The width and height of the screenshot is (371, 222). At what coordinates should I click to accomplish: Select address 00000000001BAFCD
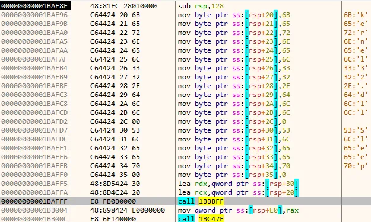(34, 112)
